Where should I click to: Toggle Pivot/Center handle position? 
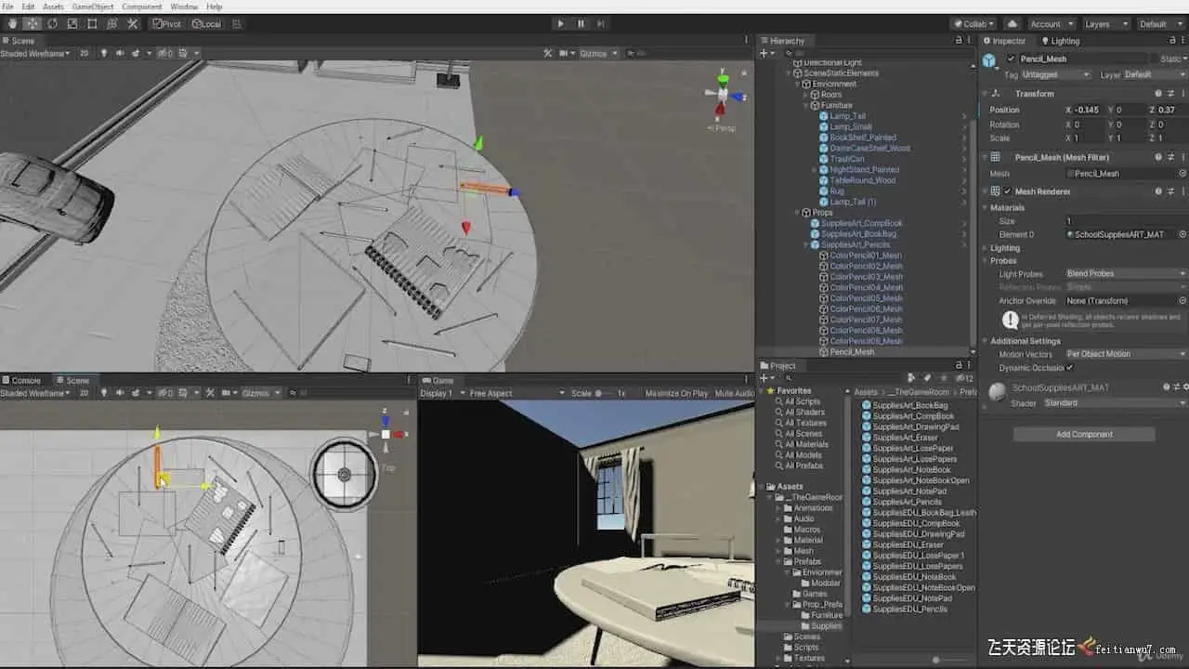(167, 23)
